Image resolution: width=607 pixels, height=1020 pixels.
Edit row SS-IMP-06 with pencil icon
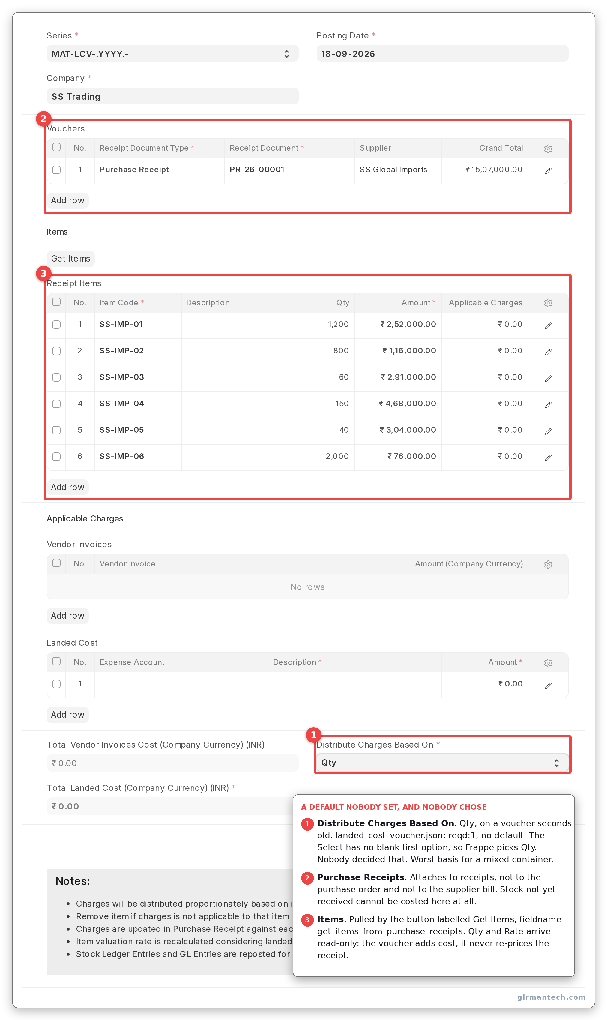548,457
